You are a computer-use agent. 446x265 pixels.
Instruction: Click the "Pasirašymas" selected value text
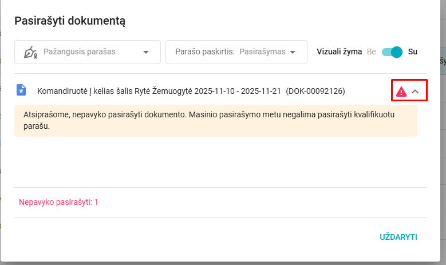262,52
